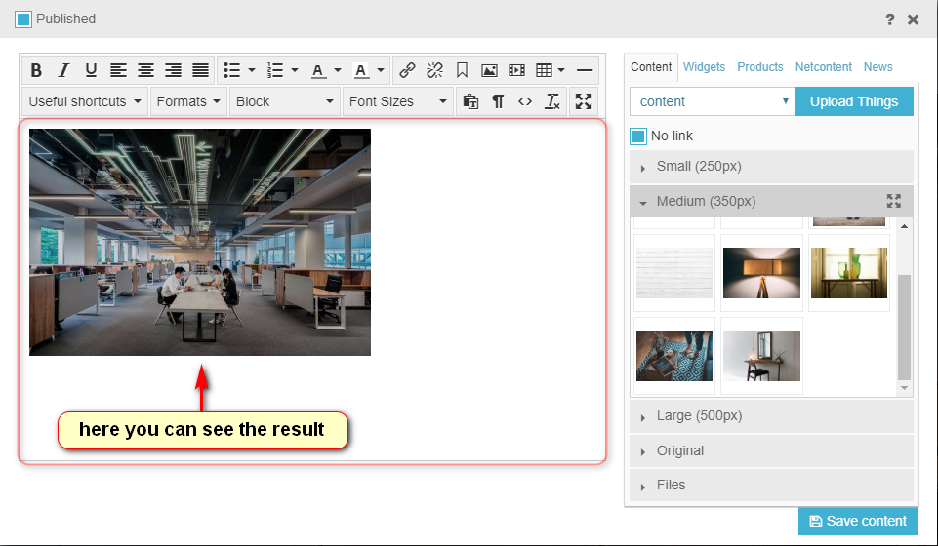Image resolution: width=938 pixels, height=546 pixels.
Task: Paste as text icon
Action: [470, 101]
